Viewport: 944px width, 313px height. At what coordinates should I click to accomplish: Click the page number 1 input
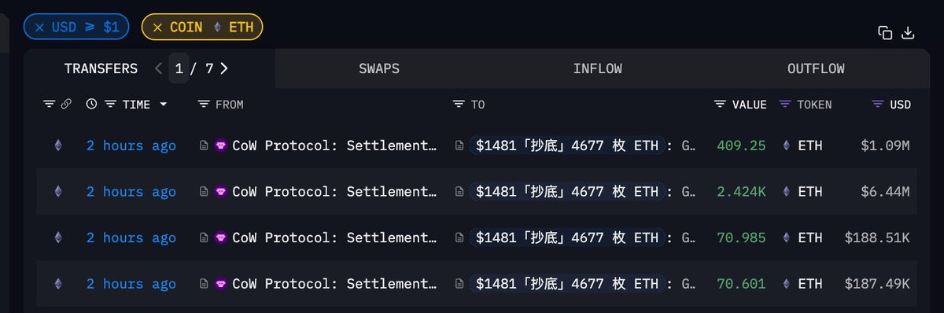(x=179, y=68)
